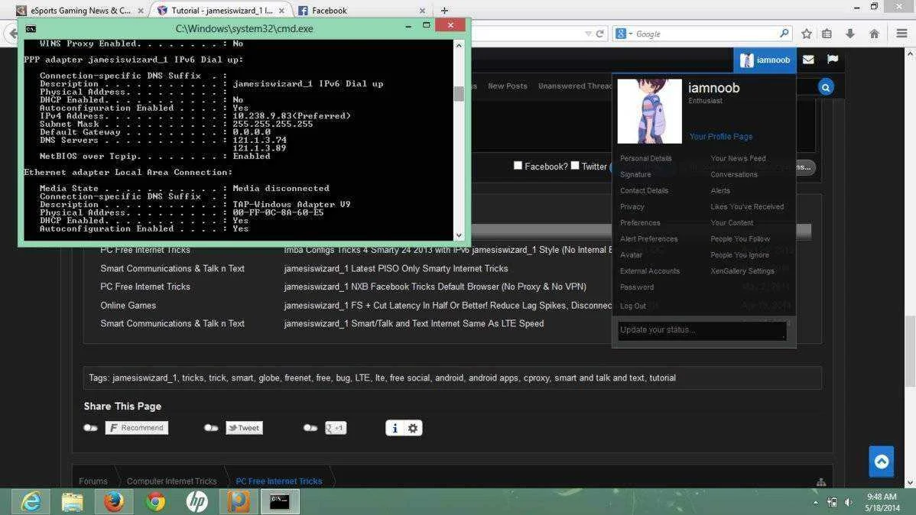
Task: Open Online Games forum link
Action: point(128,306)
